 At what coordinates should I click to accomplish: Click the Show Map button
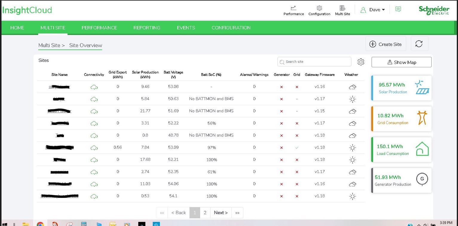click(402, 62)
